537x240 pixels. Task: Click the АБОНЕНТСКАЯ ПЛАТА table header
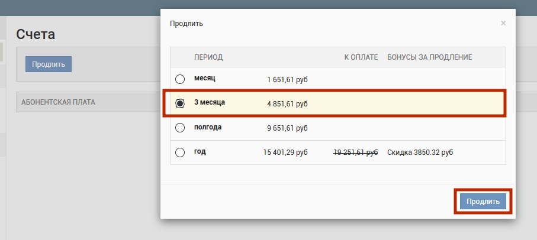58,102
